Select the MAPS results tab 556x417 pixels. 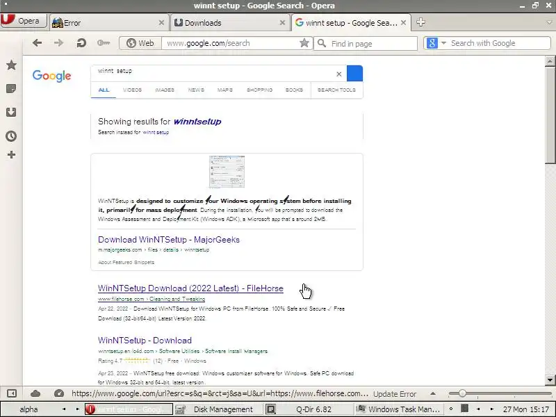(x=224, y=90)
